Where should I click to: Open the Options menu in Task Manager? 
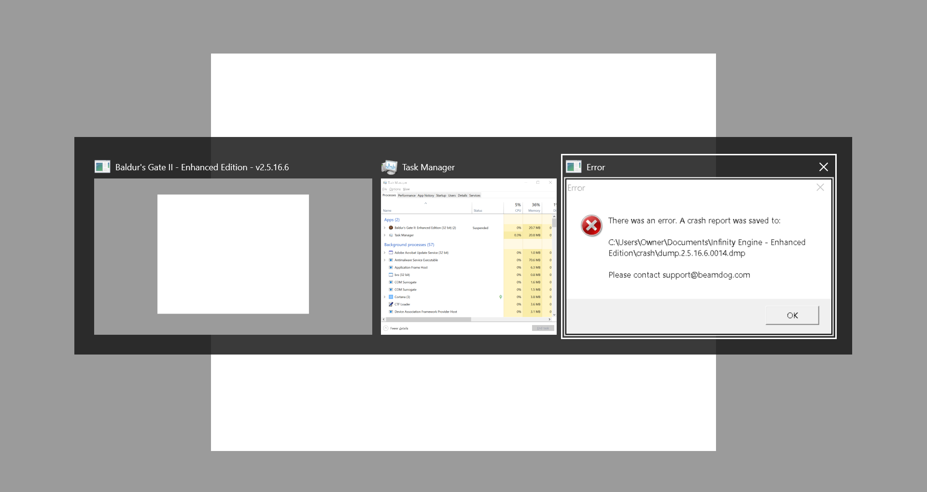(394, 189)
